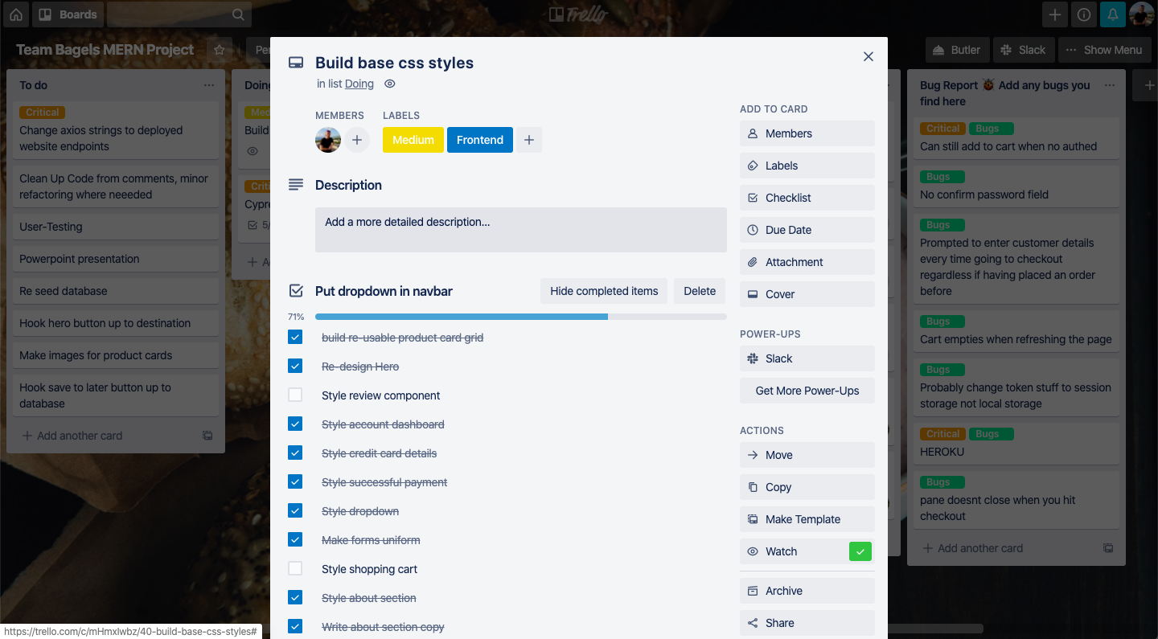
Task: Click the Copy action button
Action: pos(807,487)
